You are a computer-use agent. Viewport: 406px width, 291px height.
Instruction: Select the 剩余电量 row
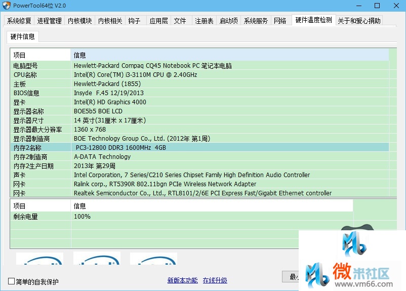182,217
